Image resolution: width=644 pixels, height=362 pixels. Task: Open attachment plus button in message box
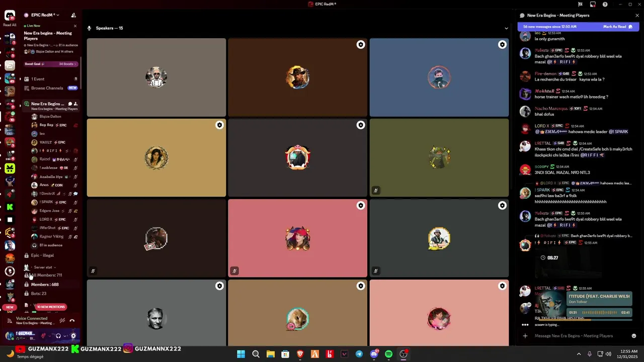pyautogui.click(x=525, y=336)
